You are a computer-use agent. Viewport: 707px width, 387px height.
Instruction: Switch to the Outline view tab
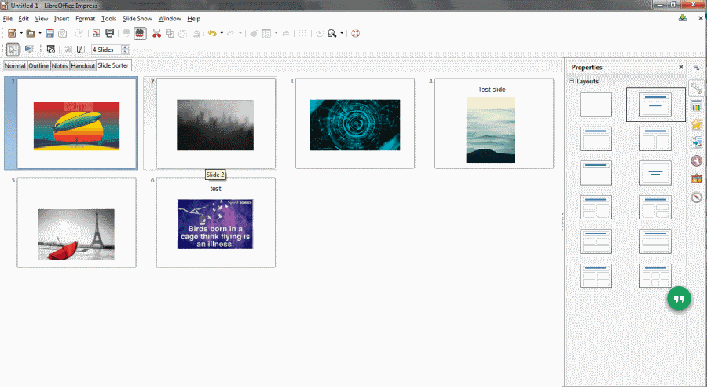38,65
